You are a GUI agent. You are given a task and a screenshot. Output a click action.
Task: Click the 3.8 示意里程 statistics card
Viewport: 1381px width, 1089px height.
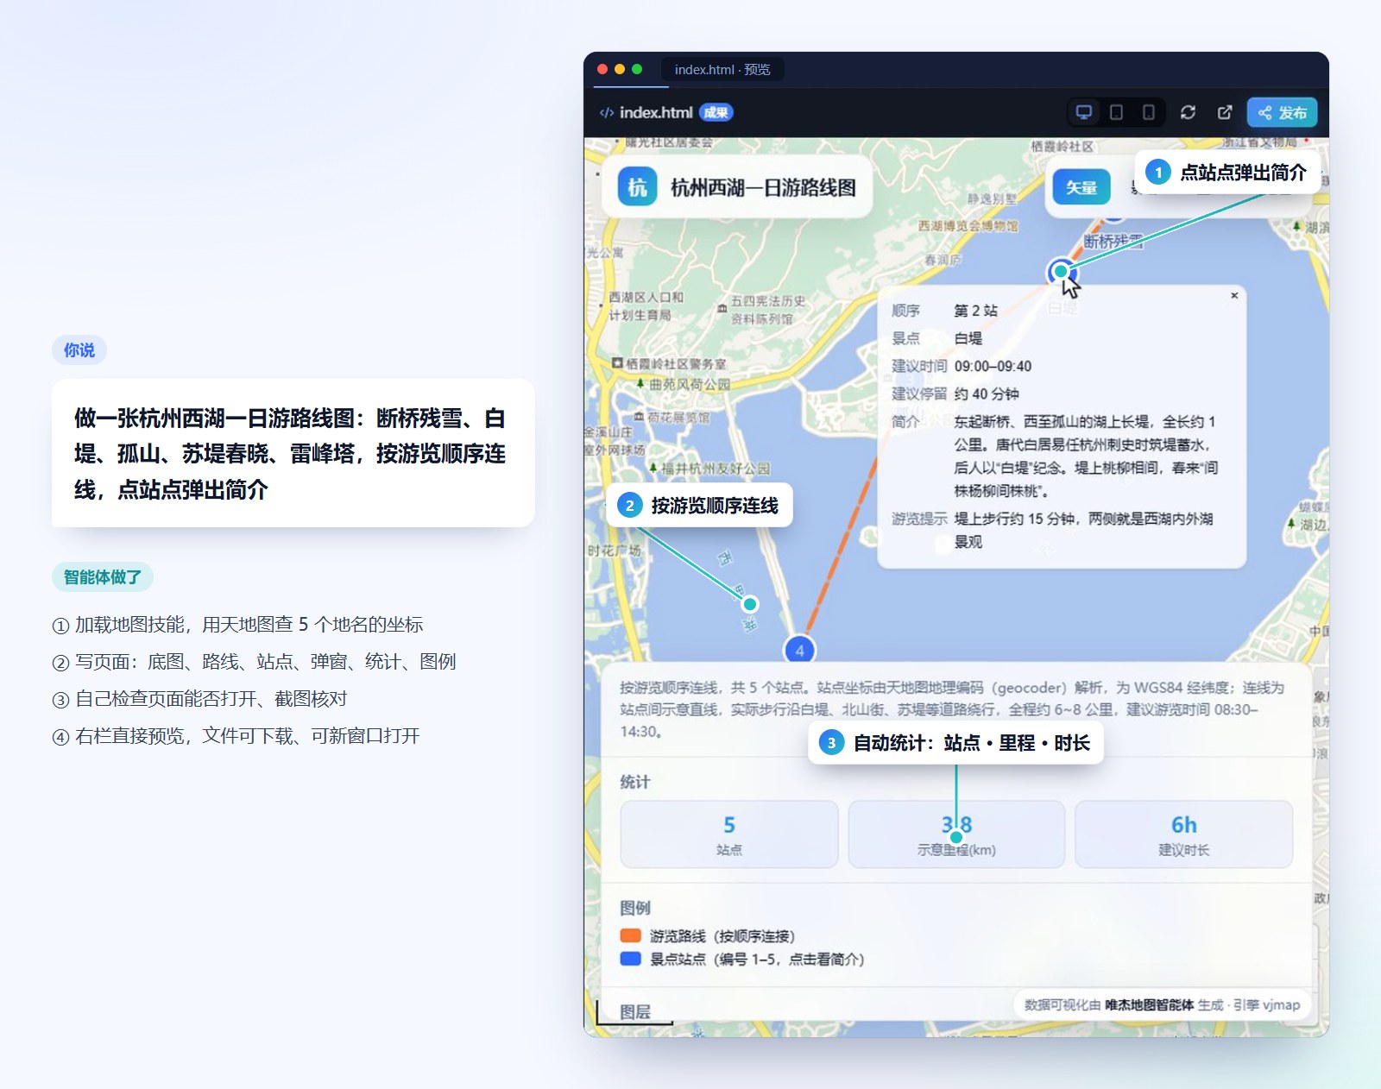(956, 834)
